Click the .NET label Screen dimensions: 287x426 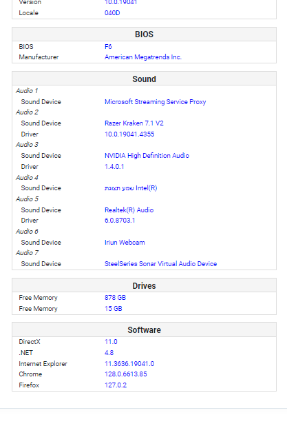25,353
